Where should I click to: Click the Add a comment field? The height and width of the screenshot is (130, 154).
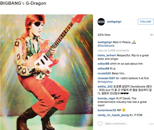[x=116, y=124]
